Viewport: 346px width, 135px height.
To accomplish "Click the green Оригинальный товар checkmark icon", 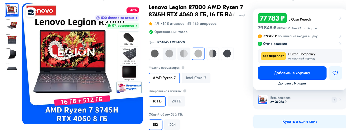I will [x=151, y=32].
